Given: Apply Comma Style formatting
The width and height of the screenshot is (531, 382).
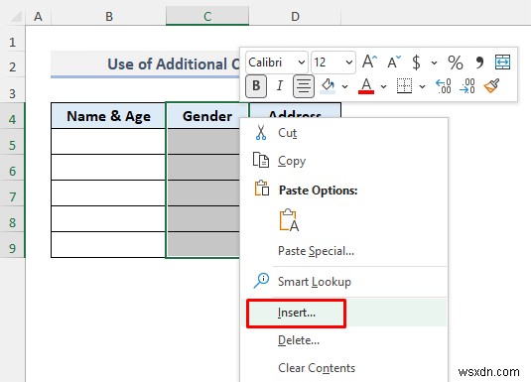Looking at the screenshot, I should tap(479, 63).
